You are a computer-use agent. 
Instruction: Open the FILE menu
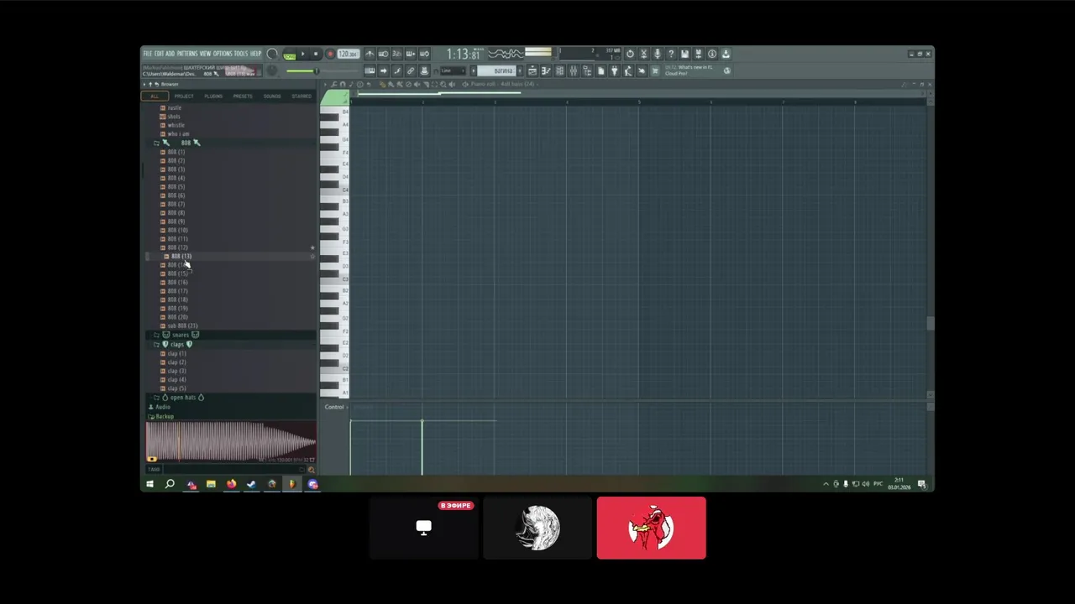pyautogui.click(x=147, y=54)
